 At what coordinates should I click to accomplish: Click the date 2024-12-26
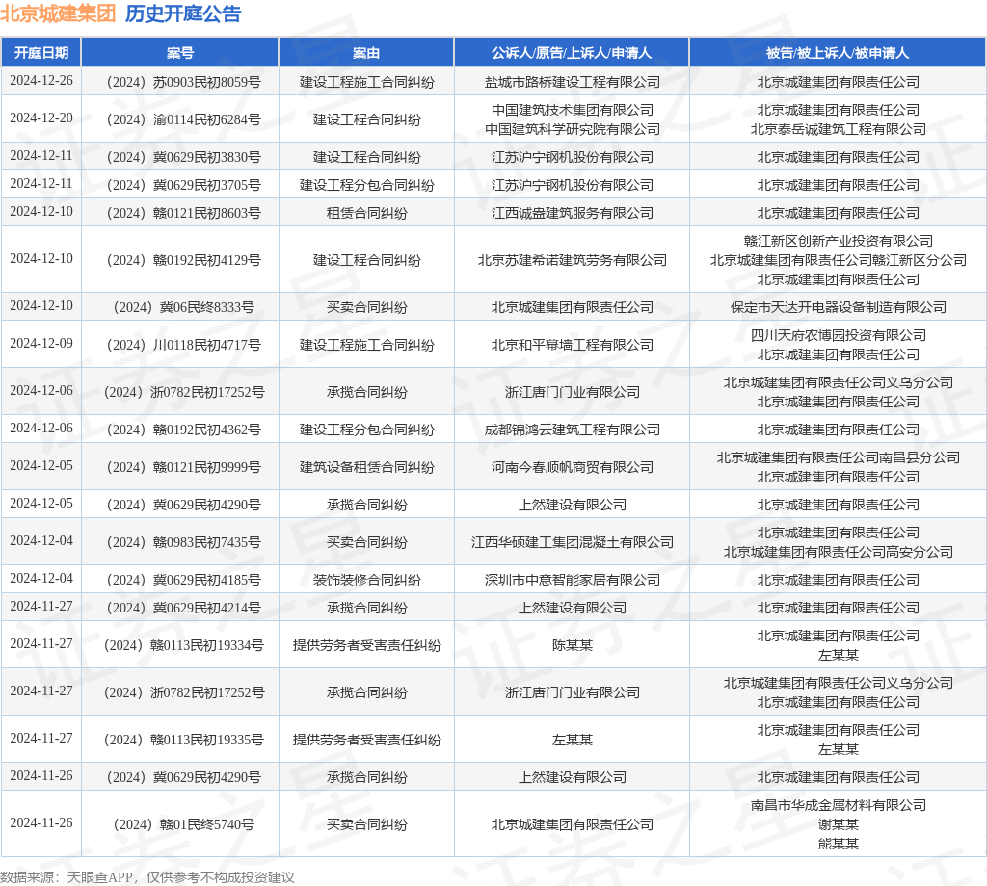[x=41, y=81]
